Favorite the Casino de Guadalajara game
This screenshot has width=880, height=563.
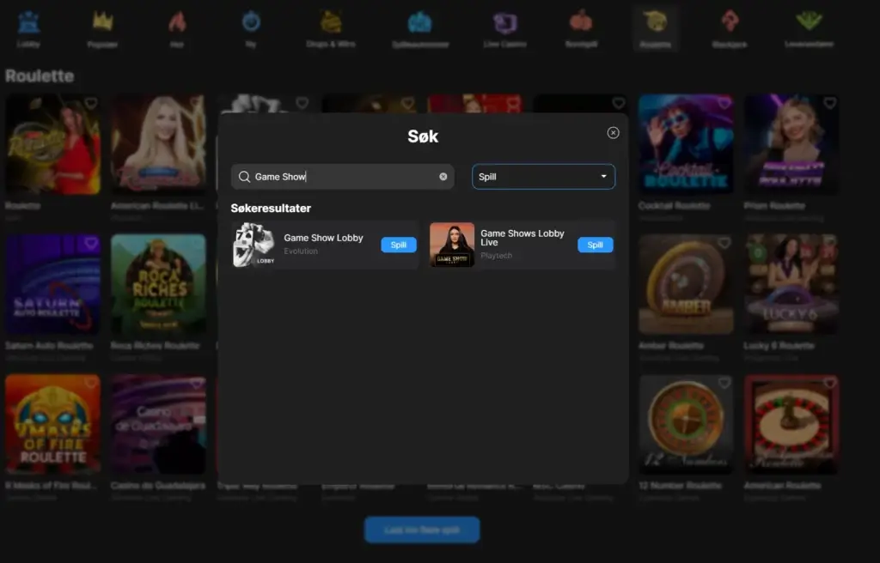point(197,383)
